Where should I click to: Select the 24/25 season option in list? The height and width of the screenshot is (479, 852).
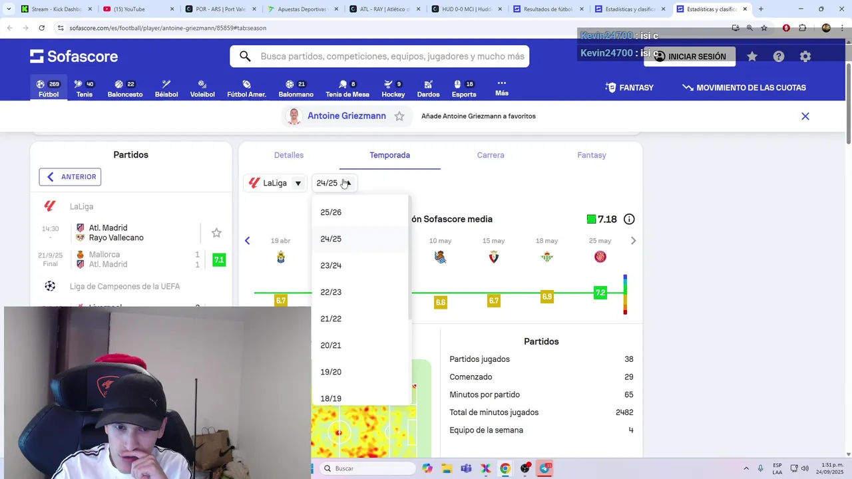[x=360, y=239]
